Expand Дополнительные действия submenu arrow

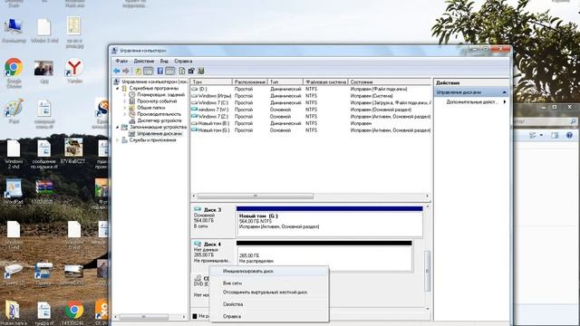pos(505,101)
